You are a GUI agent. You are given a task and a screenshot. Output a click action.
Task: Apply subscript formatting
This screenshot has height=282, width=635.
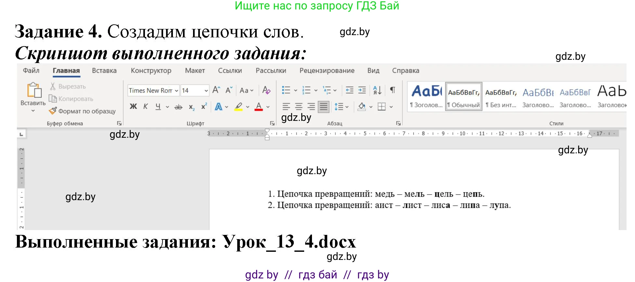coord(192,107)
